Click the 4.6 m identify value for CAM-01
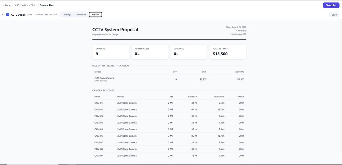 (x=194, y=103)
